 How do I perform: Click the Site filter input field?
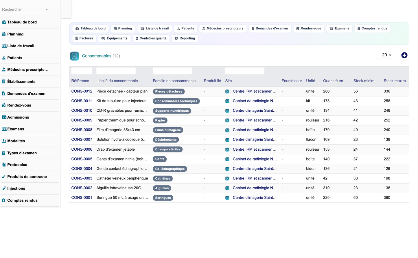point(245,71)
